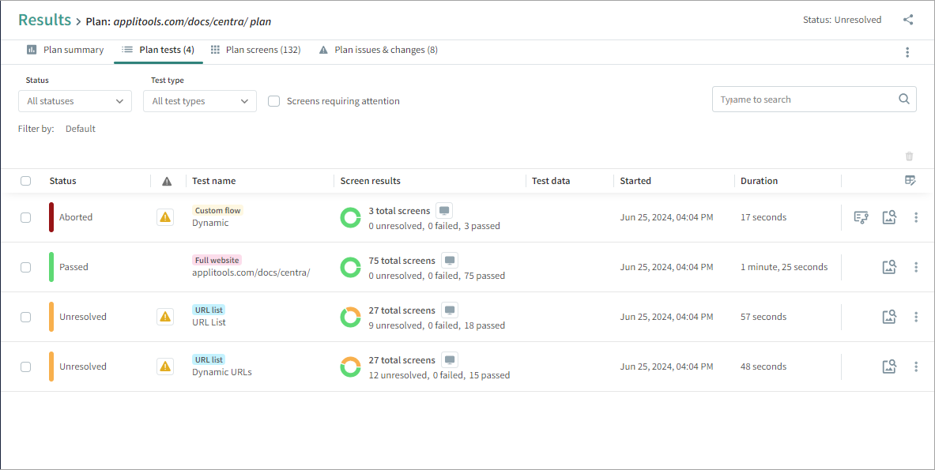Click the Results breadcrumb link

[x=43, y=20]
